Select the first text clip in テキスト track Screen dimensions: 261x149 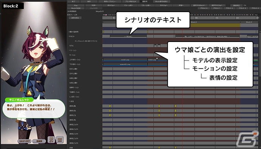(128, 36)
